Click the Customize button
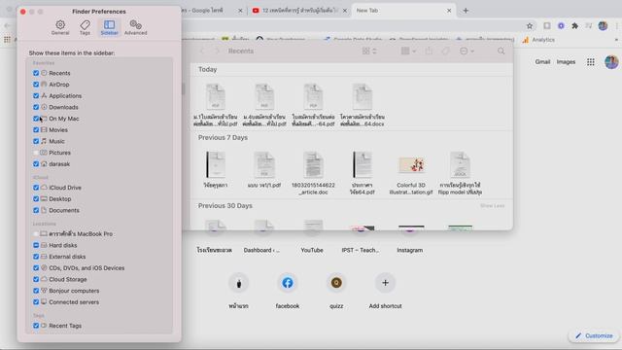Viewport: 622px width, 350px height. tap(594, 335)
